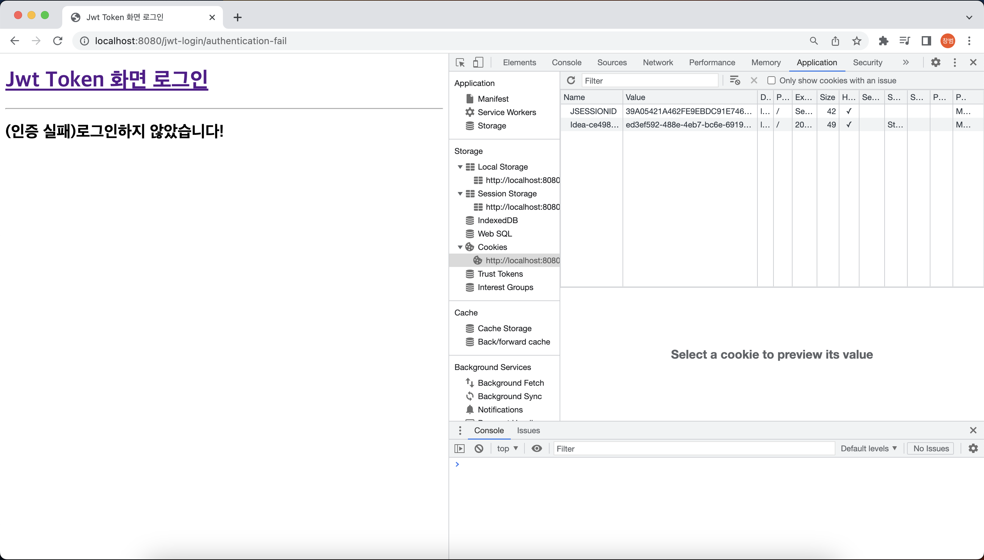This screenshot has height=560, width=984.
Task: Switch to the Issues drawer tab
Action: (528, 431)
